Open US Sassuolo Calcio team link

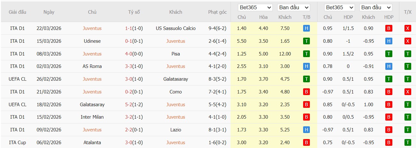pos(176,28)
